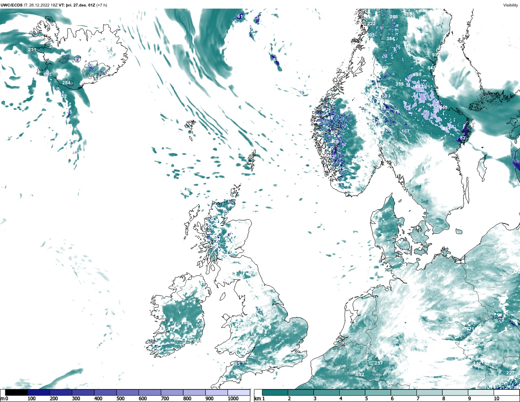The height and width of the screenshot is (402, 520).
Task: Click the 1–2 km dark teal swatch
Action: tap(275, 392)
